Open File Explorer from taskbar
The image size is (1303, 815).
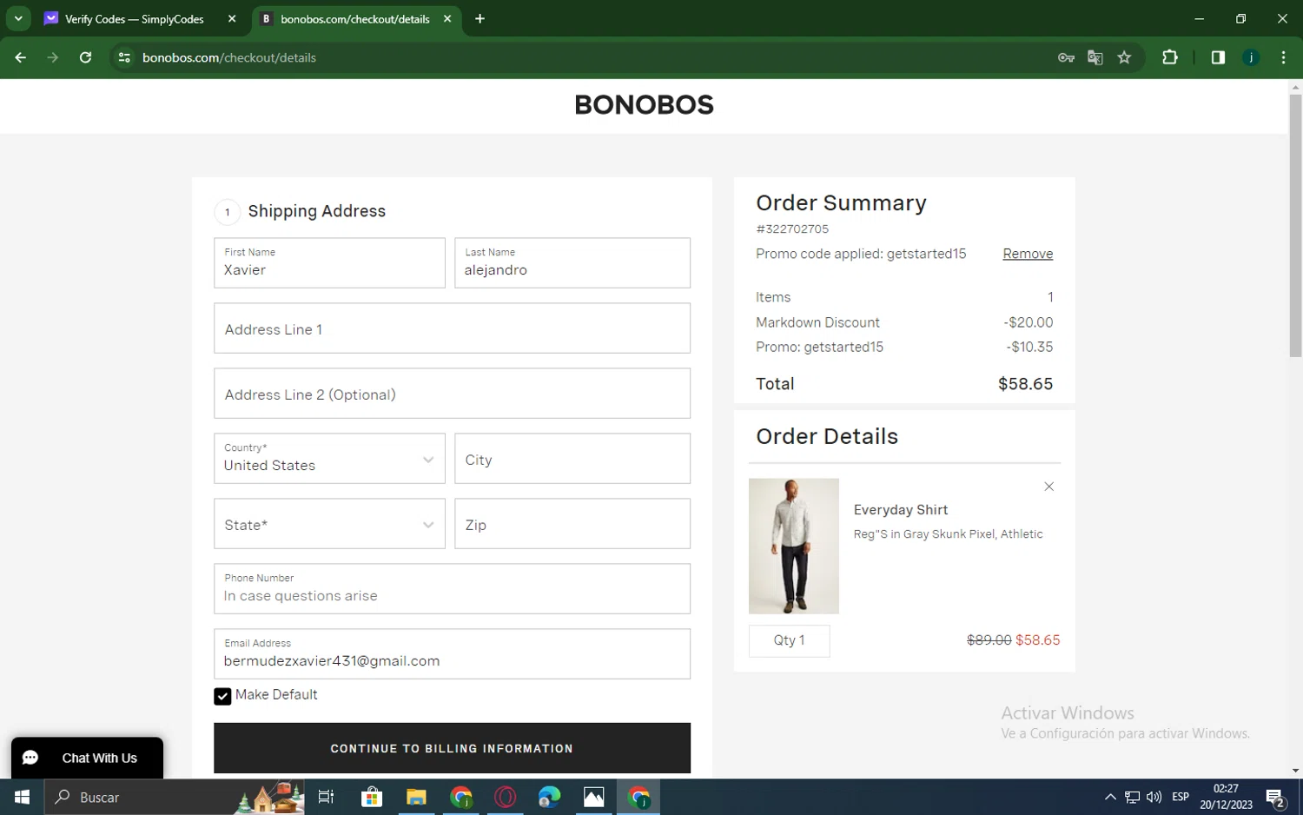pos(416,797)
